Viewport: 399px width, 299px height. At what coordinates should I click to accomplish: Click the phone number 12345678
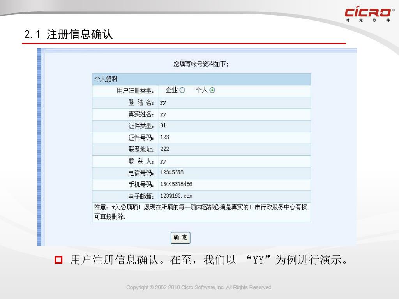[x=172, y=172]
